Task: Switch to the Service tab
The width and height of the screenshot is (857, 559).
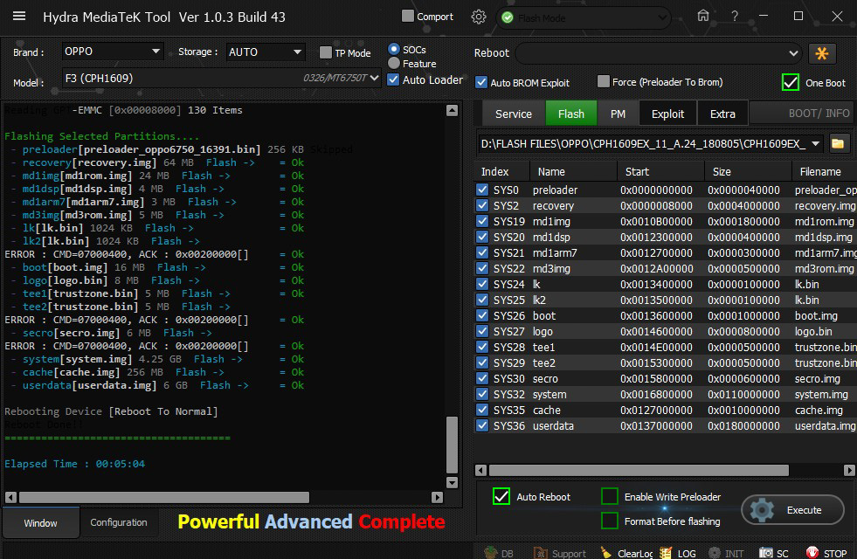Action: click(x=513, y=114)
